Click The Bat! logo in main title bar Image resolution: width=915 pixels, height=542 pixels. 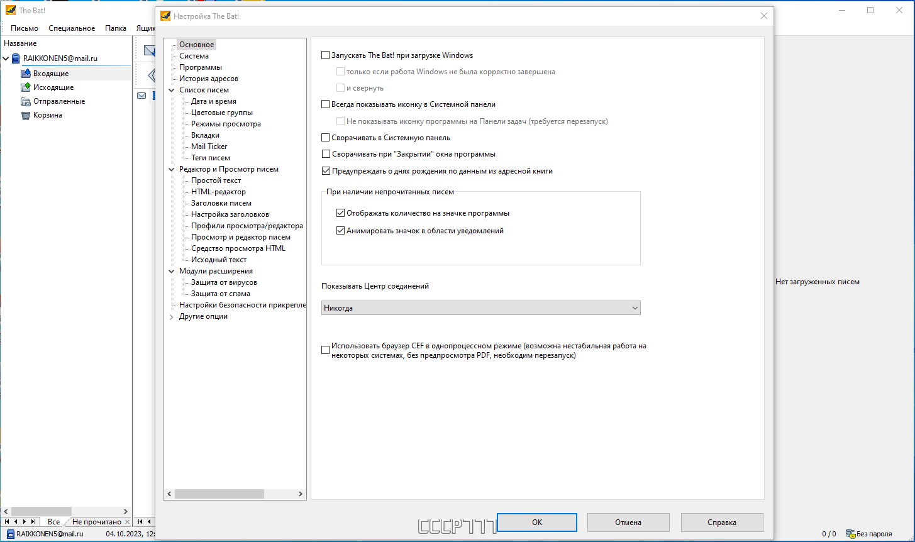coord(11,10)
